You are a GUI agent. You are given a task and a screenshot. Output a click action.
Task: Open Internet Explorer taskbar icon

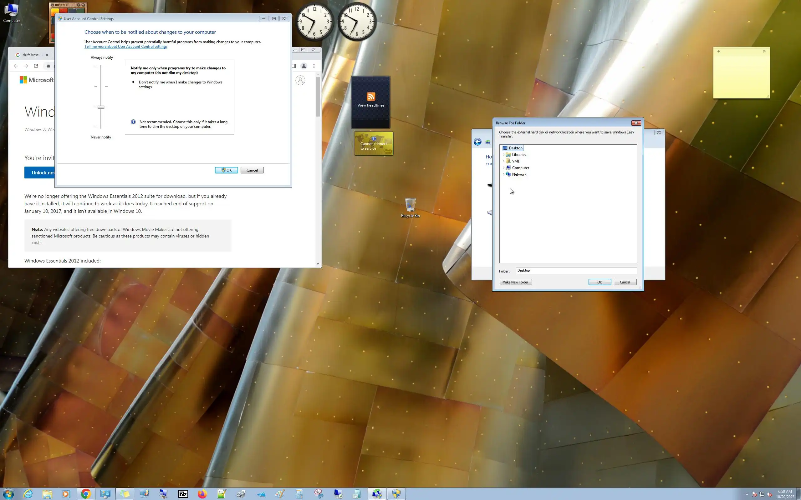28,494
